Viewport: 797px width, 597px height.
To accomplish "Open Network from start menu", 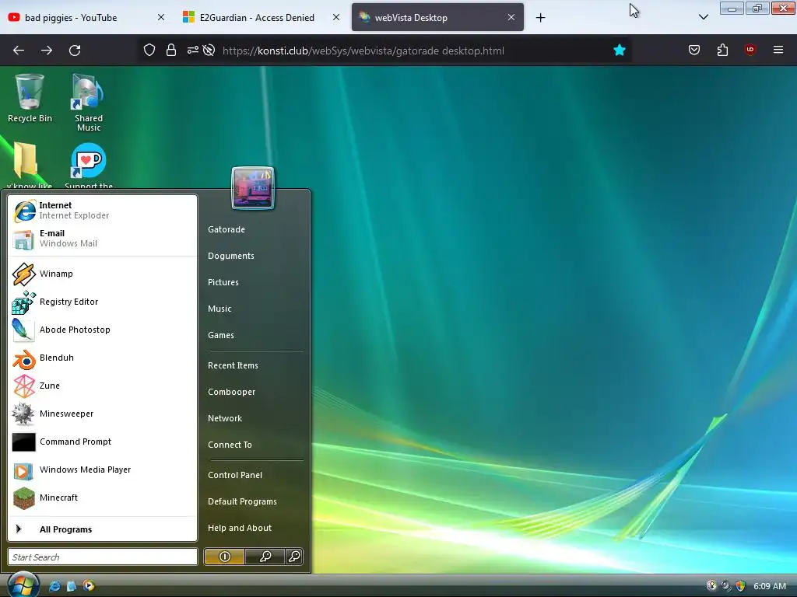I will click(x=225, y=418).
